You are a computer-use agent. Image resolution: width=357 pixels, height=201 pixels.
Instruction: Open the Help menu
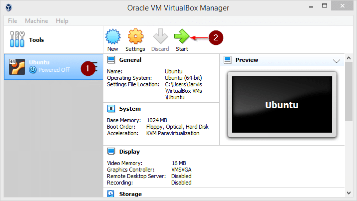pyautogui.click(x=62, y=21)
